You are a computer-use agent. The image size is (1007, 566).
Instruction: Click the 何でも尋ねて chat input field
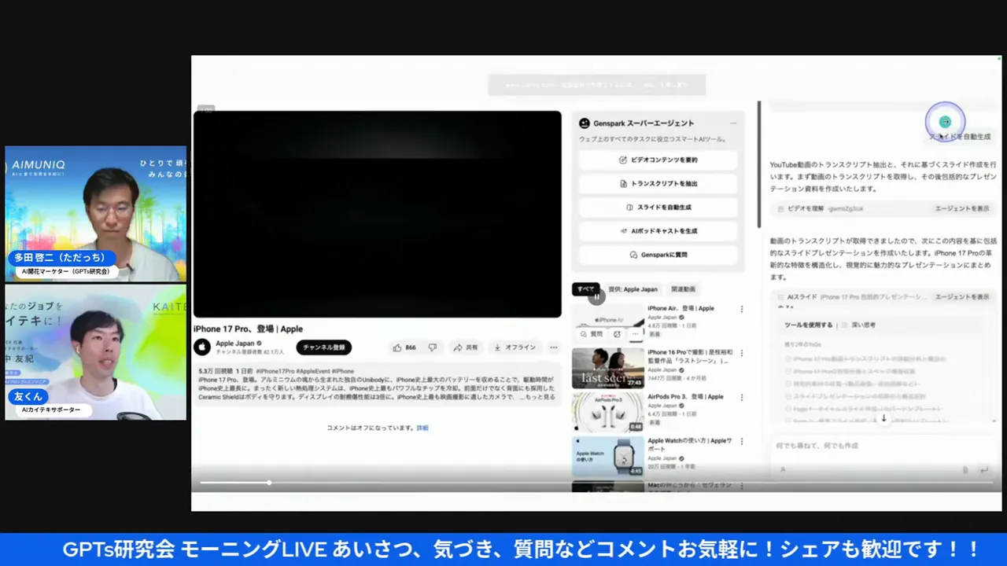[x=865, y=446]
